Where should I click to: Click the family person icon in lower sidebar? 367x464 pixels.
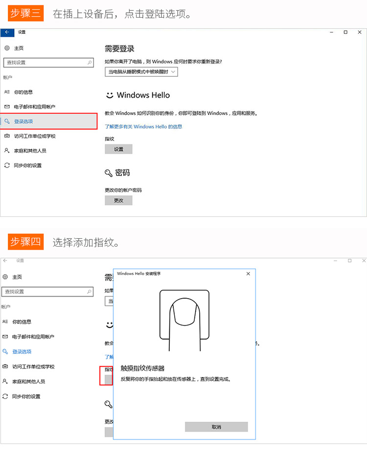click(x=5, y=381)
